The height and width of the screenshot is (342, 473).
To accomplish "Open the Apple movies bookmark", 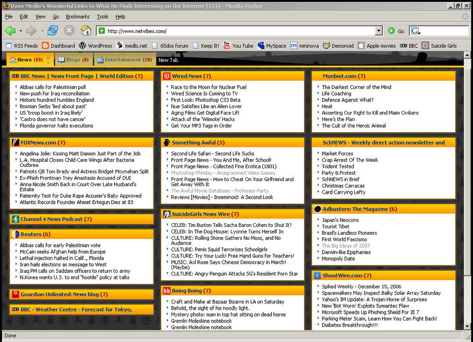I will coord(377,46).
